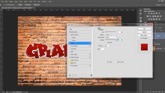165x93 pixels.
Task: Click the Make Default button
Action: point(109,62)
